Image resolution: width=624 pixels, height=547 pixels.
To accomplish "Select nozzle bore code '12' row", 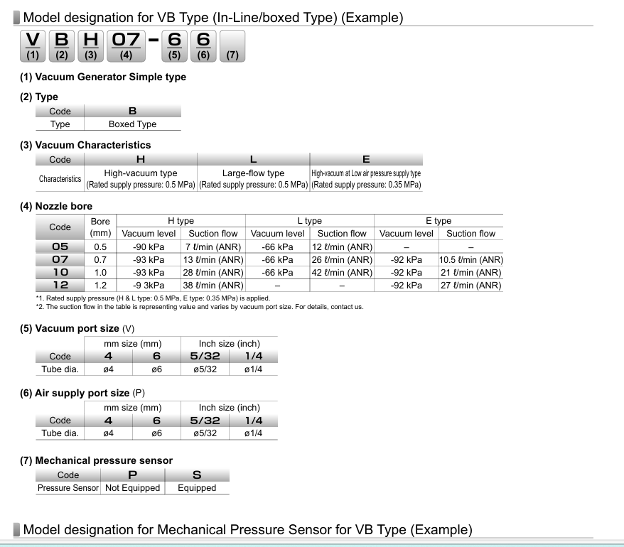I will (60, 286).
